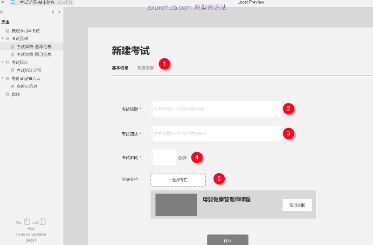Open the sitemap hamburger menu icon
Viewport: 373px width, 245px height.
[14, 2]
